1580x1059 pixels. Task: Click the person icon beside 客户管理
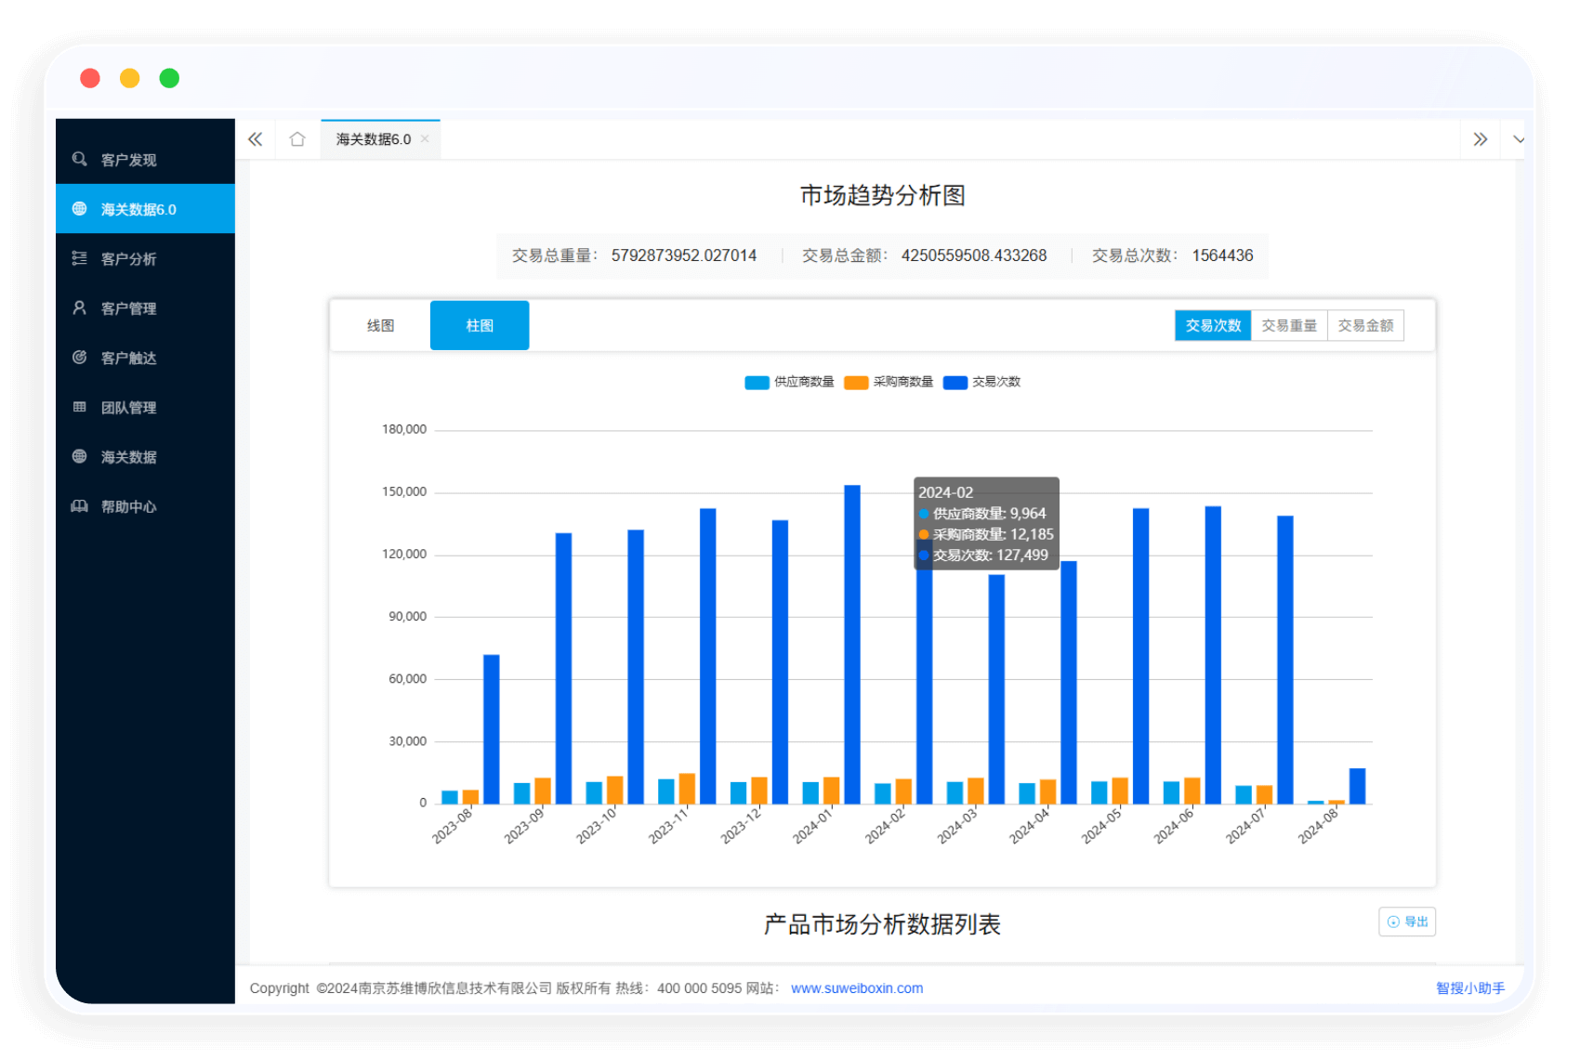(80, 307)
